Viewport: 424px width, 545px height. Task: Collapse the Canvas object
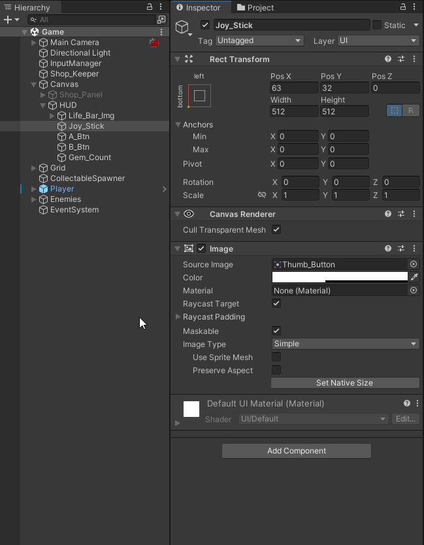[34, 84]
